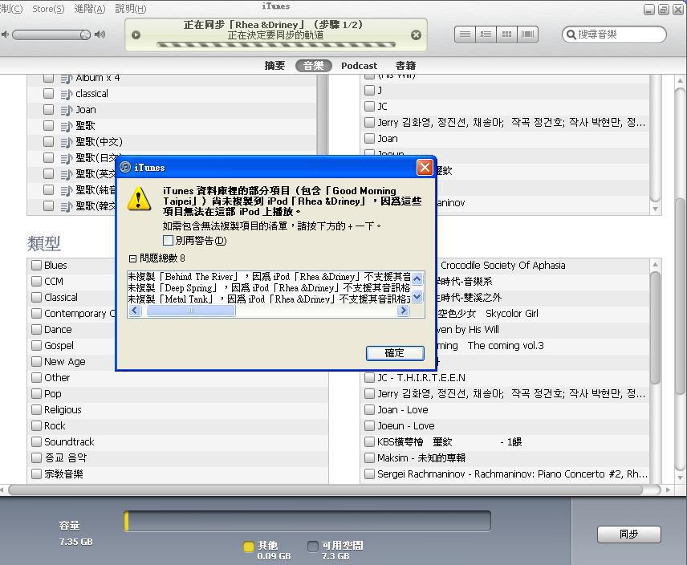Viewport: 687px width, 565px height.
Task: Switch to the Podcast tab
Action: [x=359, y=66]
